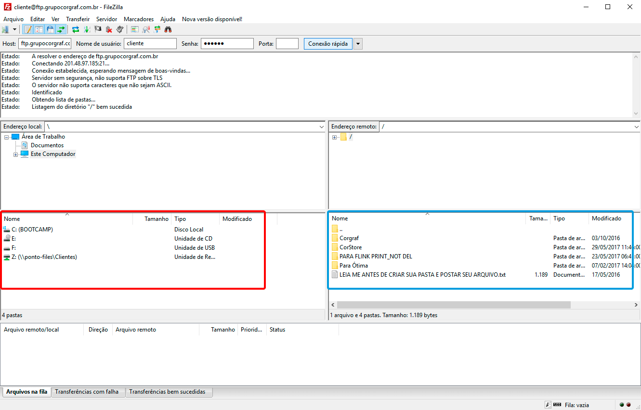The image size is (641, 410).
Task: Search remote files with binoculars icon
Action: (168, 29)
